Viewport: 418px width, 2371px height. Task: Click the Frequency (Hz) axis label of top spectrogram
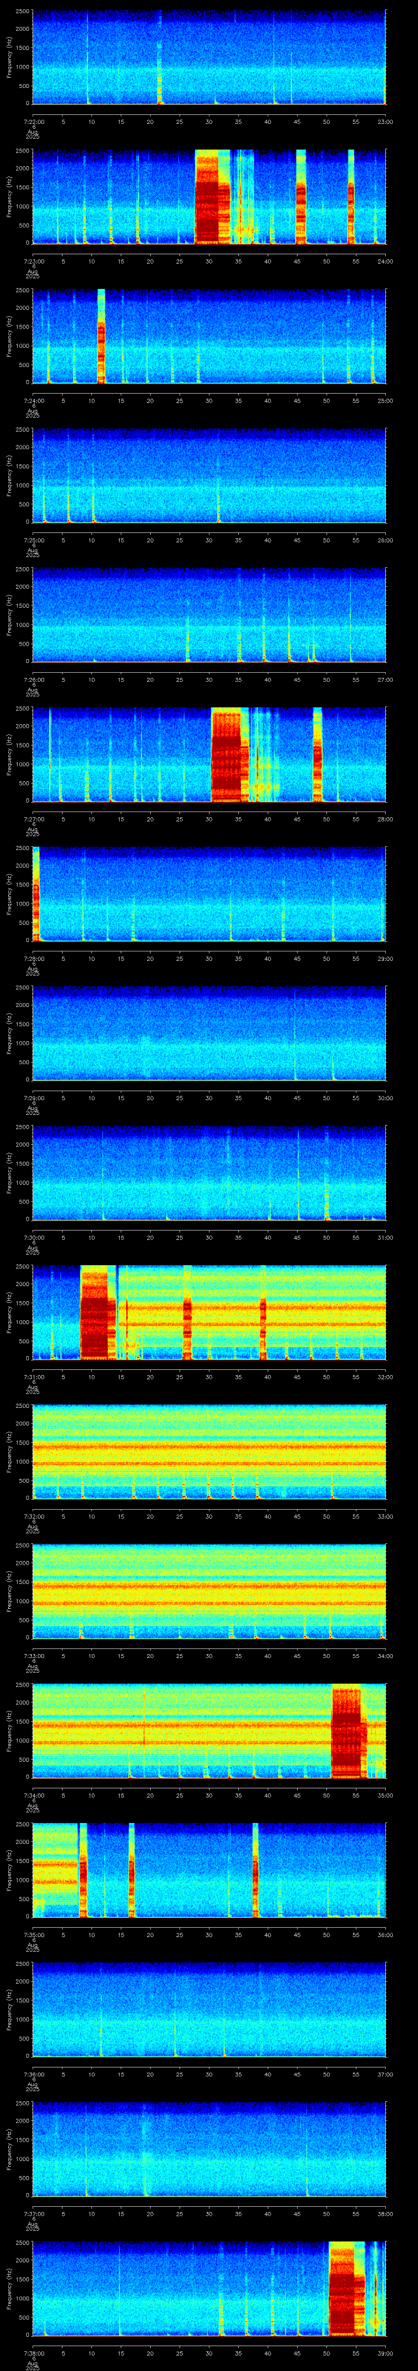9,57
